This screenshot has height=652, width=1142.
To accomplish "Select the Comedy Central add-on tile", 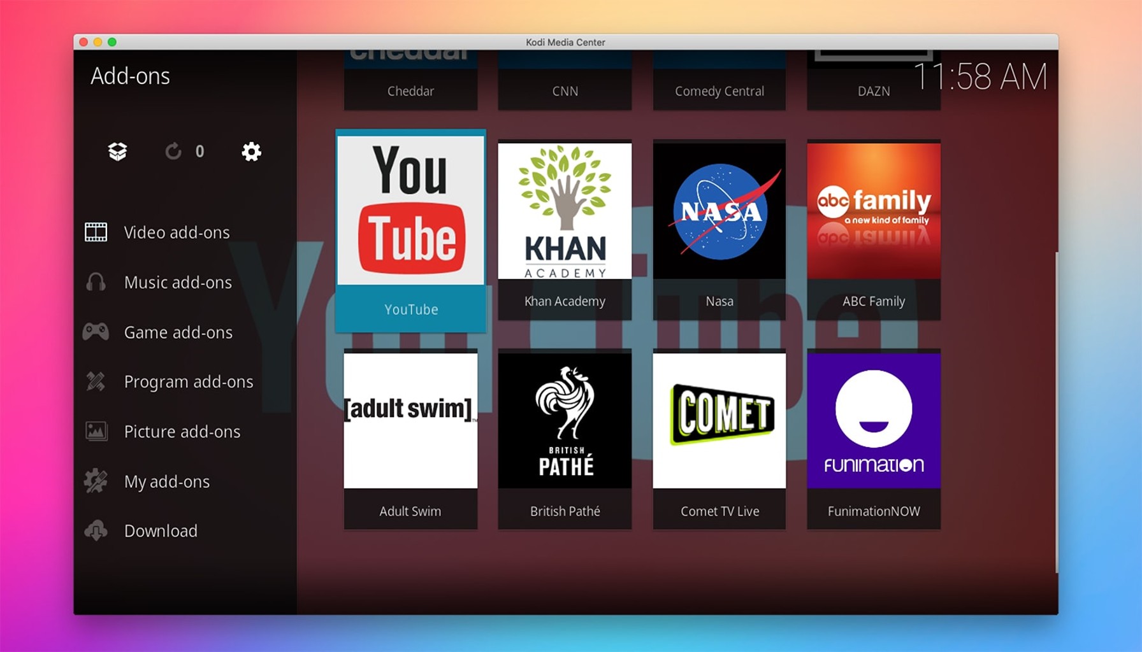I will [x=719, y=80].
